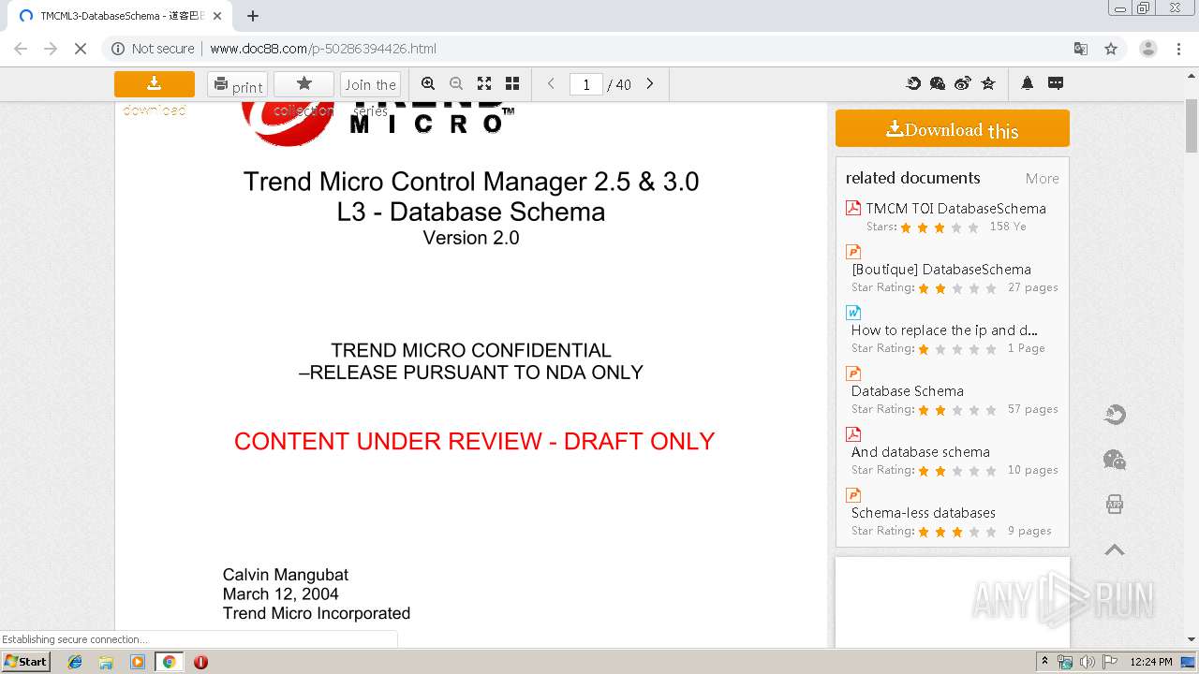
Task: Click the 57 pages text
Action: coord(1033,409)
